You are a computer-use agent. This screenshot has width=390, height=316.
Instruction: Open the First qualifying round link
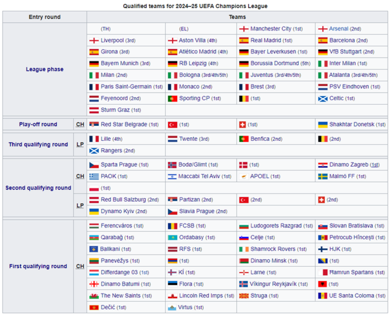click(x=38, y=266)
